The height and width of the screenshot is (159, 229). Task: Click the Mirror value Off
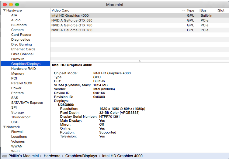tap(102, 124)
